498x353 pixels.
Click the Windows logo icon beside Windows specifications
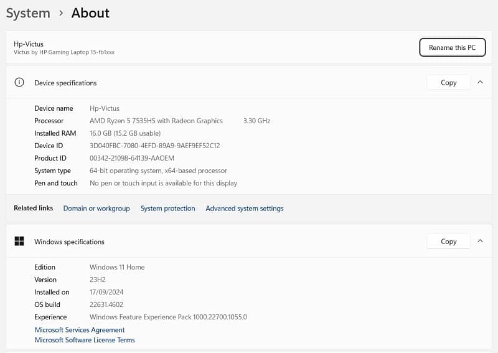pyautogui.click(x=19, y=242)
